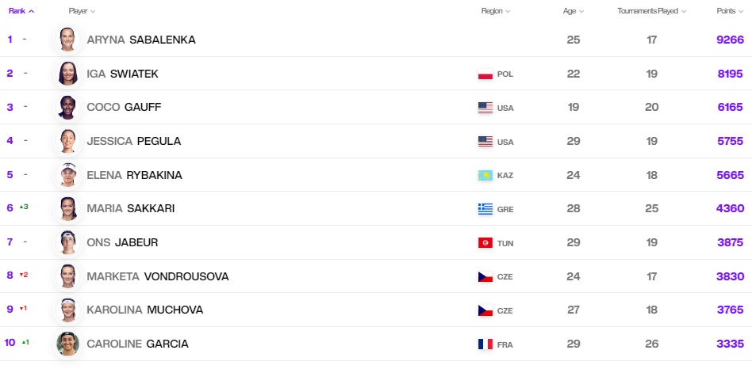
Task: Open Elena Rybakina's profile link
Action: click(x=134, y=175)
